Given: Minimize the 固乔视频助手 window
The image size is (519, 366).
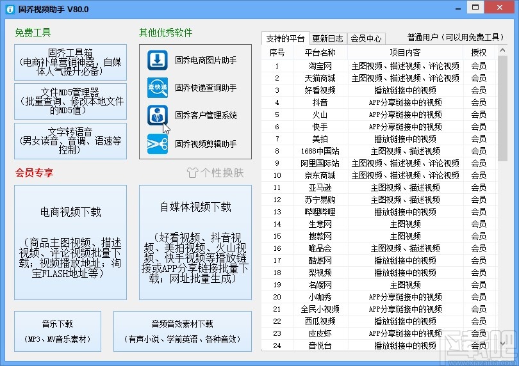Looking at the screenshot, I should 458,8.
